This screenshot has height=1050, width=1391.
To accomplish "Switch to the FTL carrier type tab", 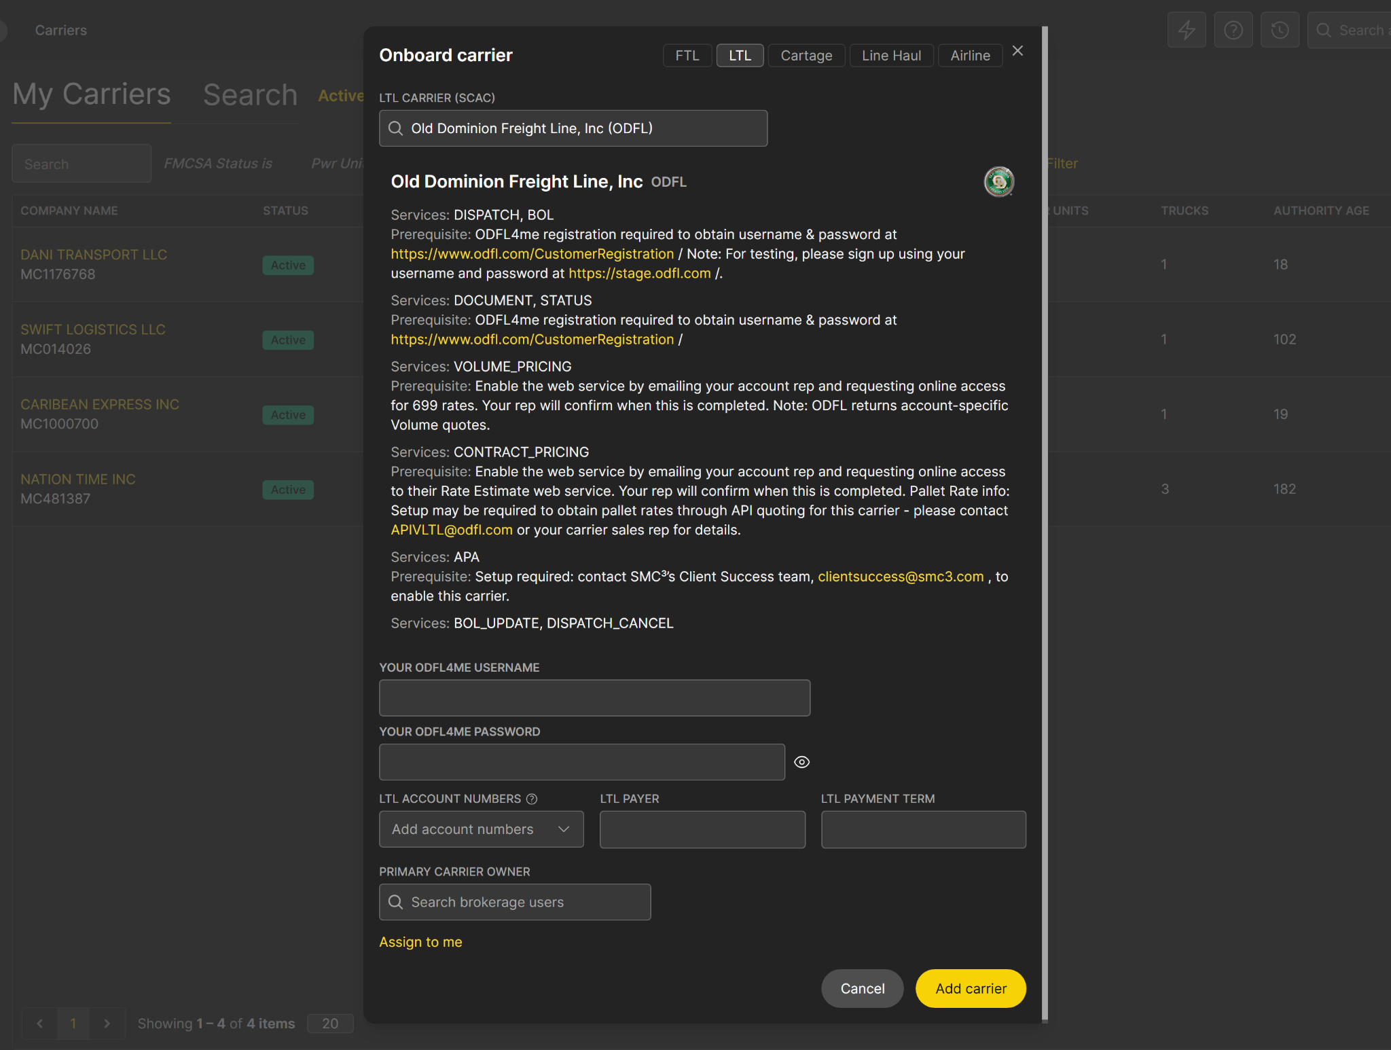I will point(687,56).
